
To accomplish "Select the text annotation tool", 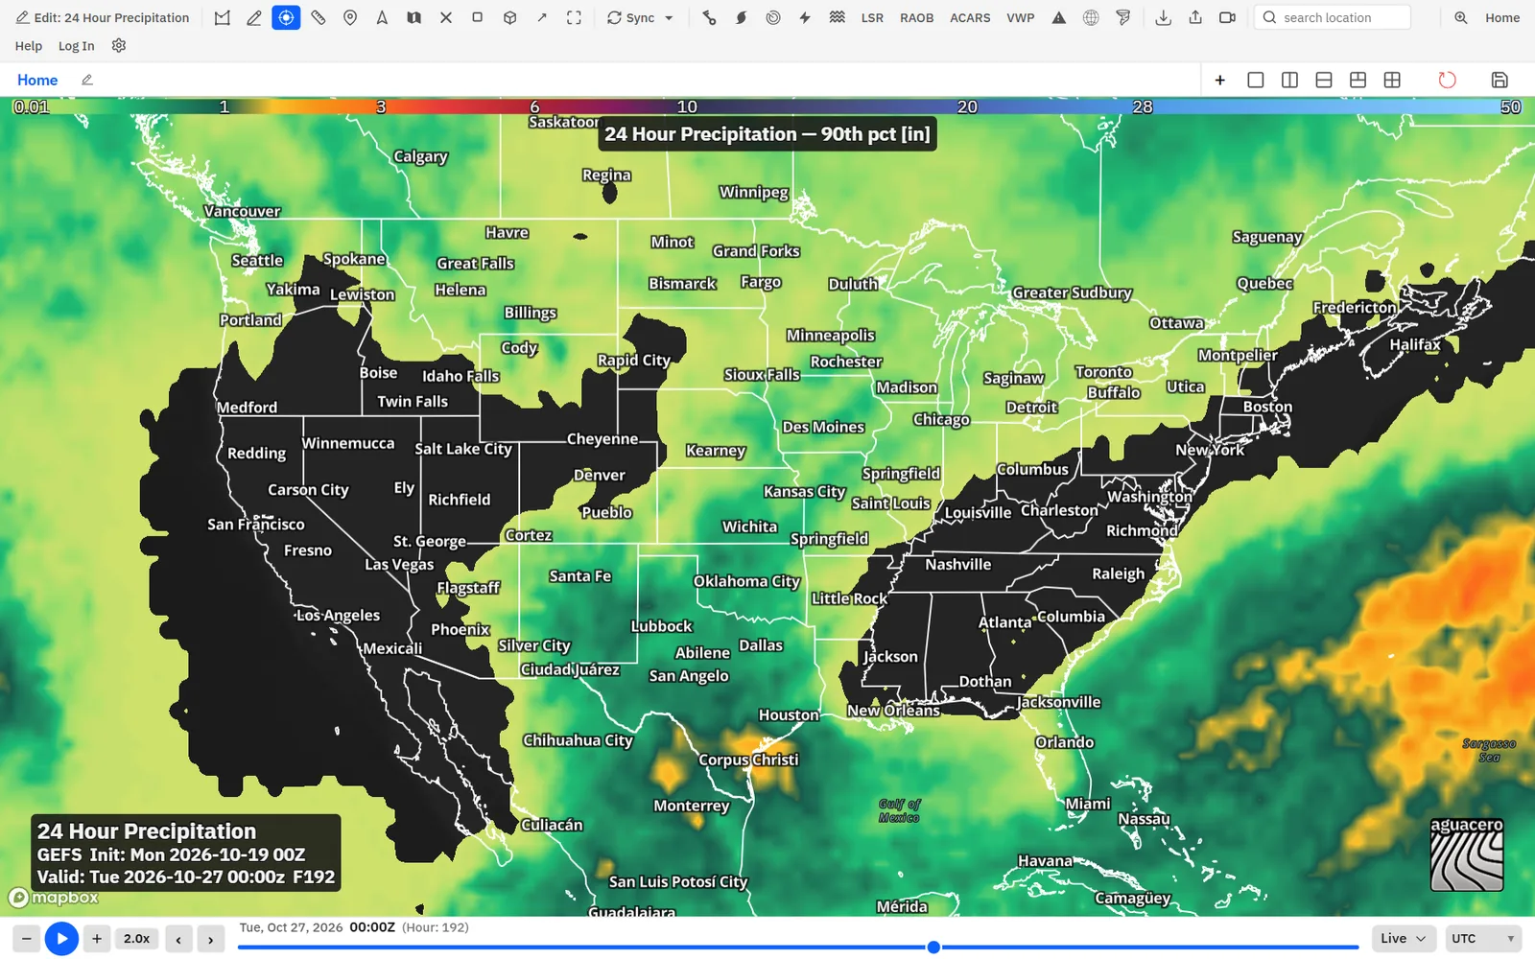I will coord(382,17).
